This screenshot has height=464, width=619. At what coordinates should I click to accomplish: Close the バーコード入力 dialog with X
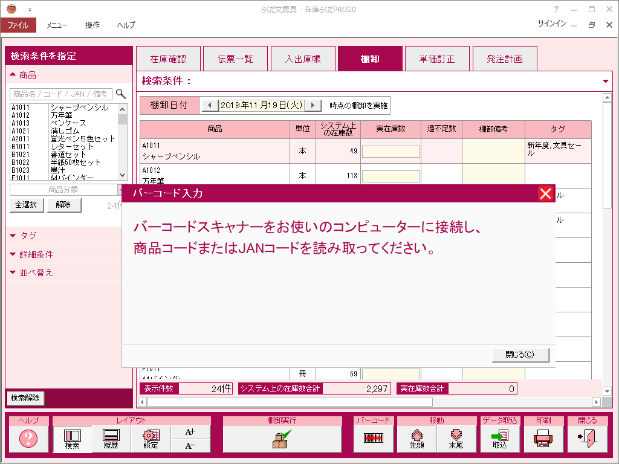[x=546, y=193]
